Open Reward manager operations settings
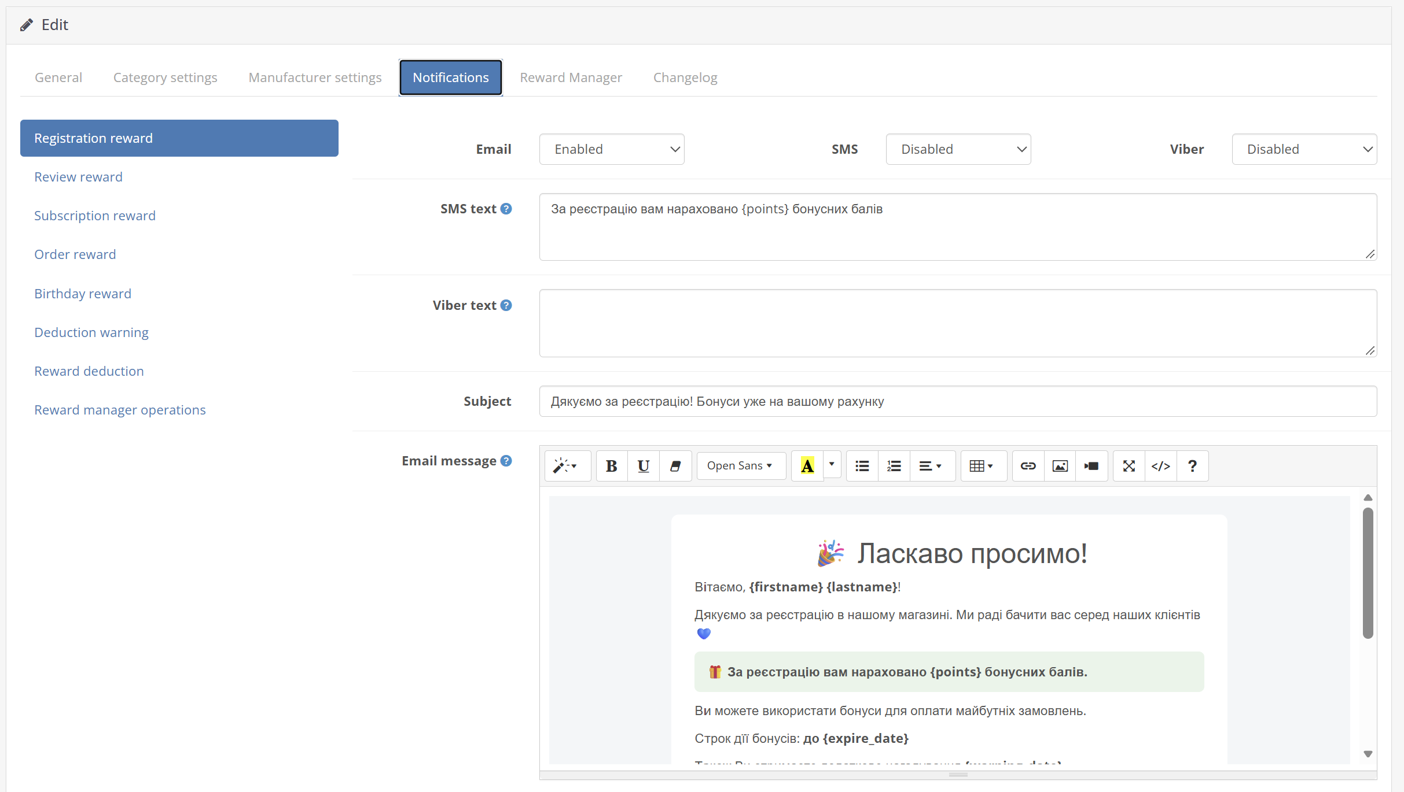 (x=179, y=410)
